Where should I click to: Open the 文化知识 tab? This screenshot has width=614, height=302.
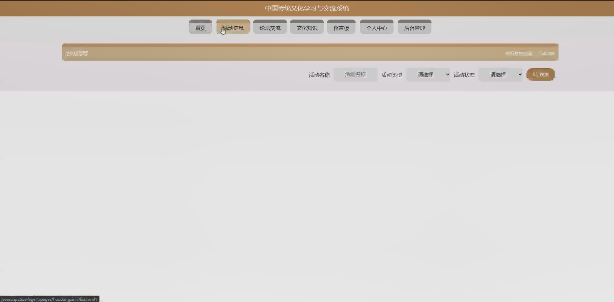[307, 28]
